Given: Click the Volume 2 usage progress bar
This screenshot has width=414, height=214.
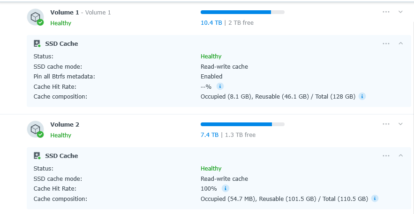Looking at the screenshot, I should (x=242, y=124).
